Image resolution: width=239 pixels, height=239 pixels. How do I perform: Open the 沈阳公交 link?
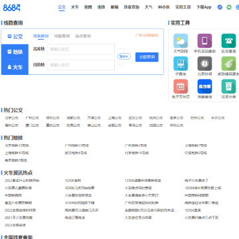point(156,125)
